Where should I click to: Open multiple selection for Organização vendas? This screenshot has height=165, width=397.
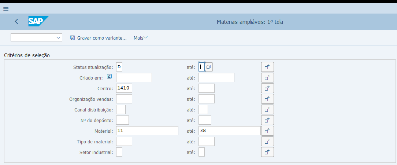(x=267, y=99)
